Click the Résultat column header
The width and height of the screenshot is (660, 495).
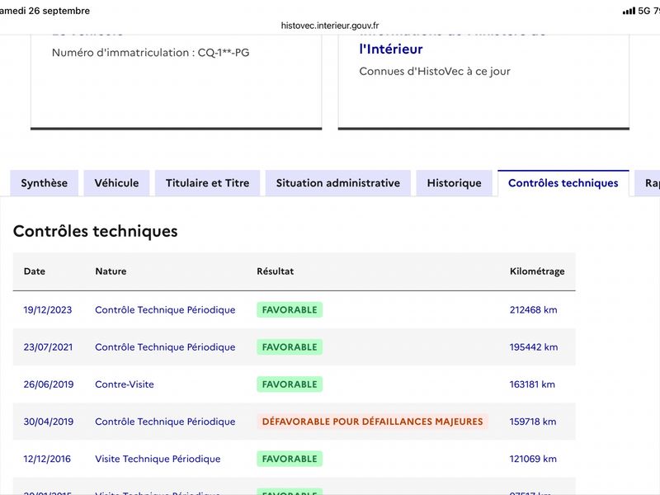[276, 271]
